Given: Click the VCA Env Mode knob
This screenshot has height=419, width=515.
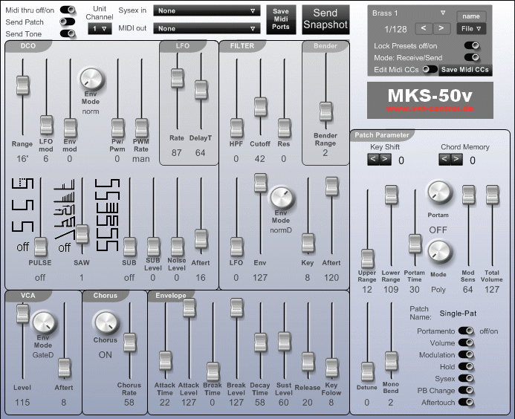Looking at the screenshot, I should [43, 322].
